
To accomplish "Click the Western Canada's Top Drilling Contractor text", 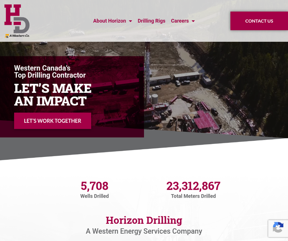I will pyautogui.click(x=50, y=72).
